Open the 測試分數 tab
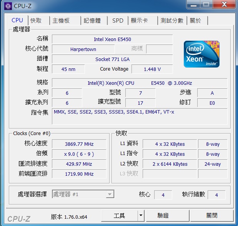Viewport: 238px width, 226px height. click(x=172, y=20)
